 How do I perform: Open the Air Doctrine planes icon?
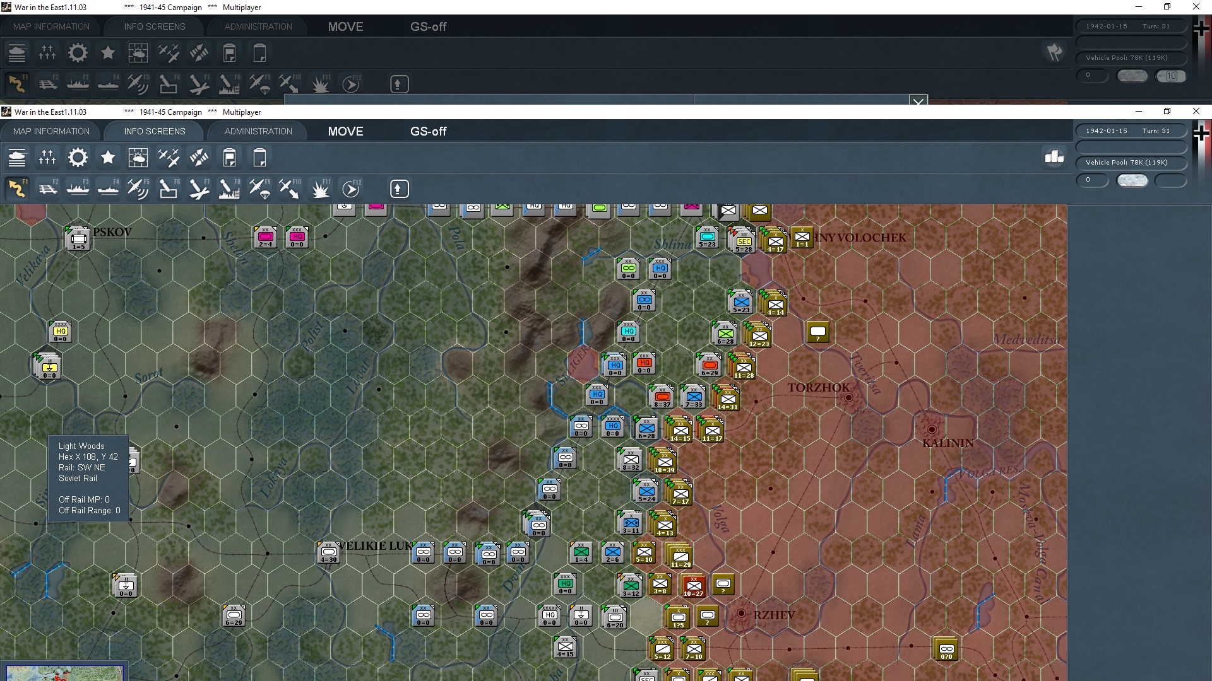coord(169,158)
